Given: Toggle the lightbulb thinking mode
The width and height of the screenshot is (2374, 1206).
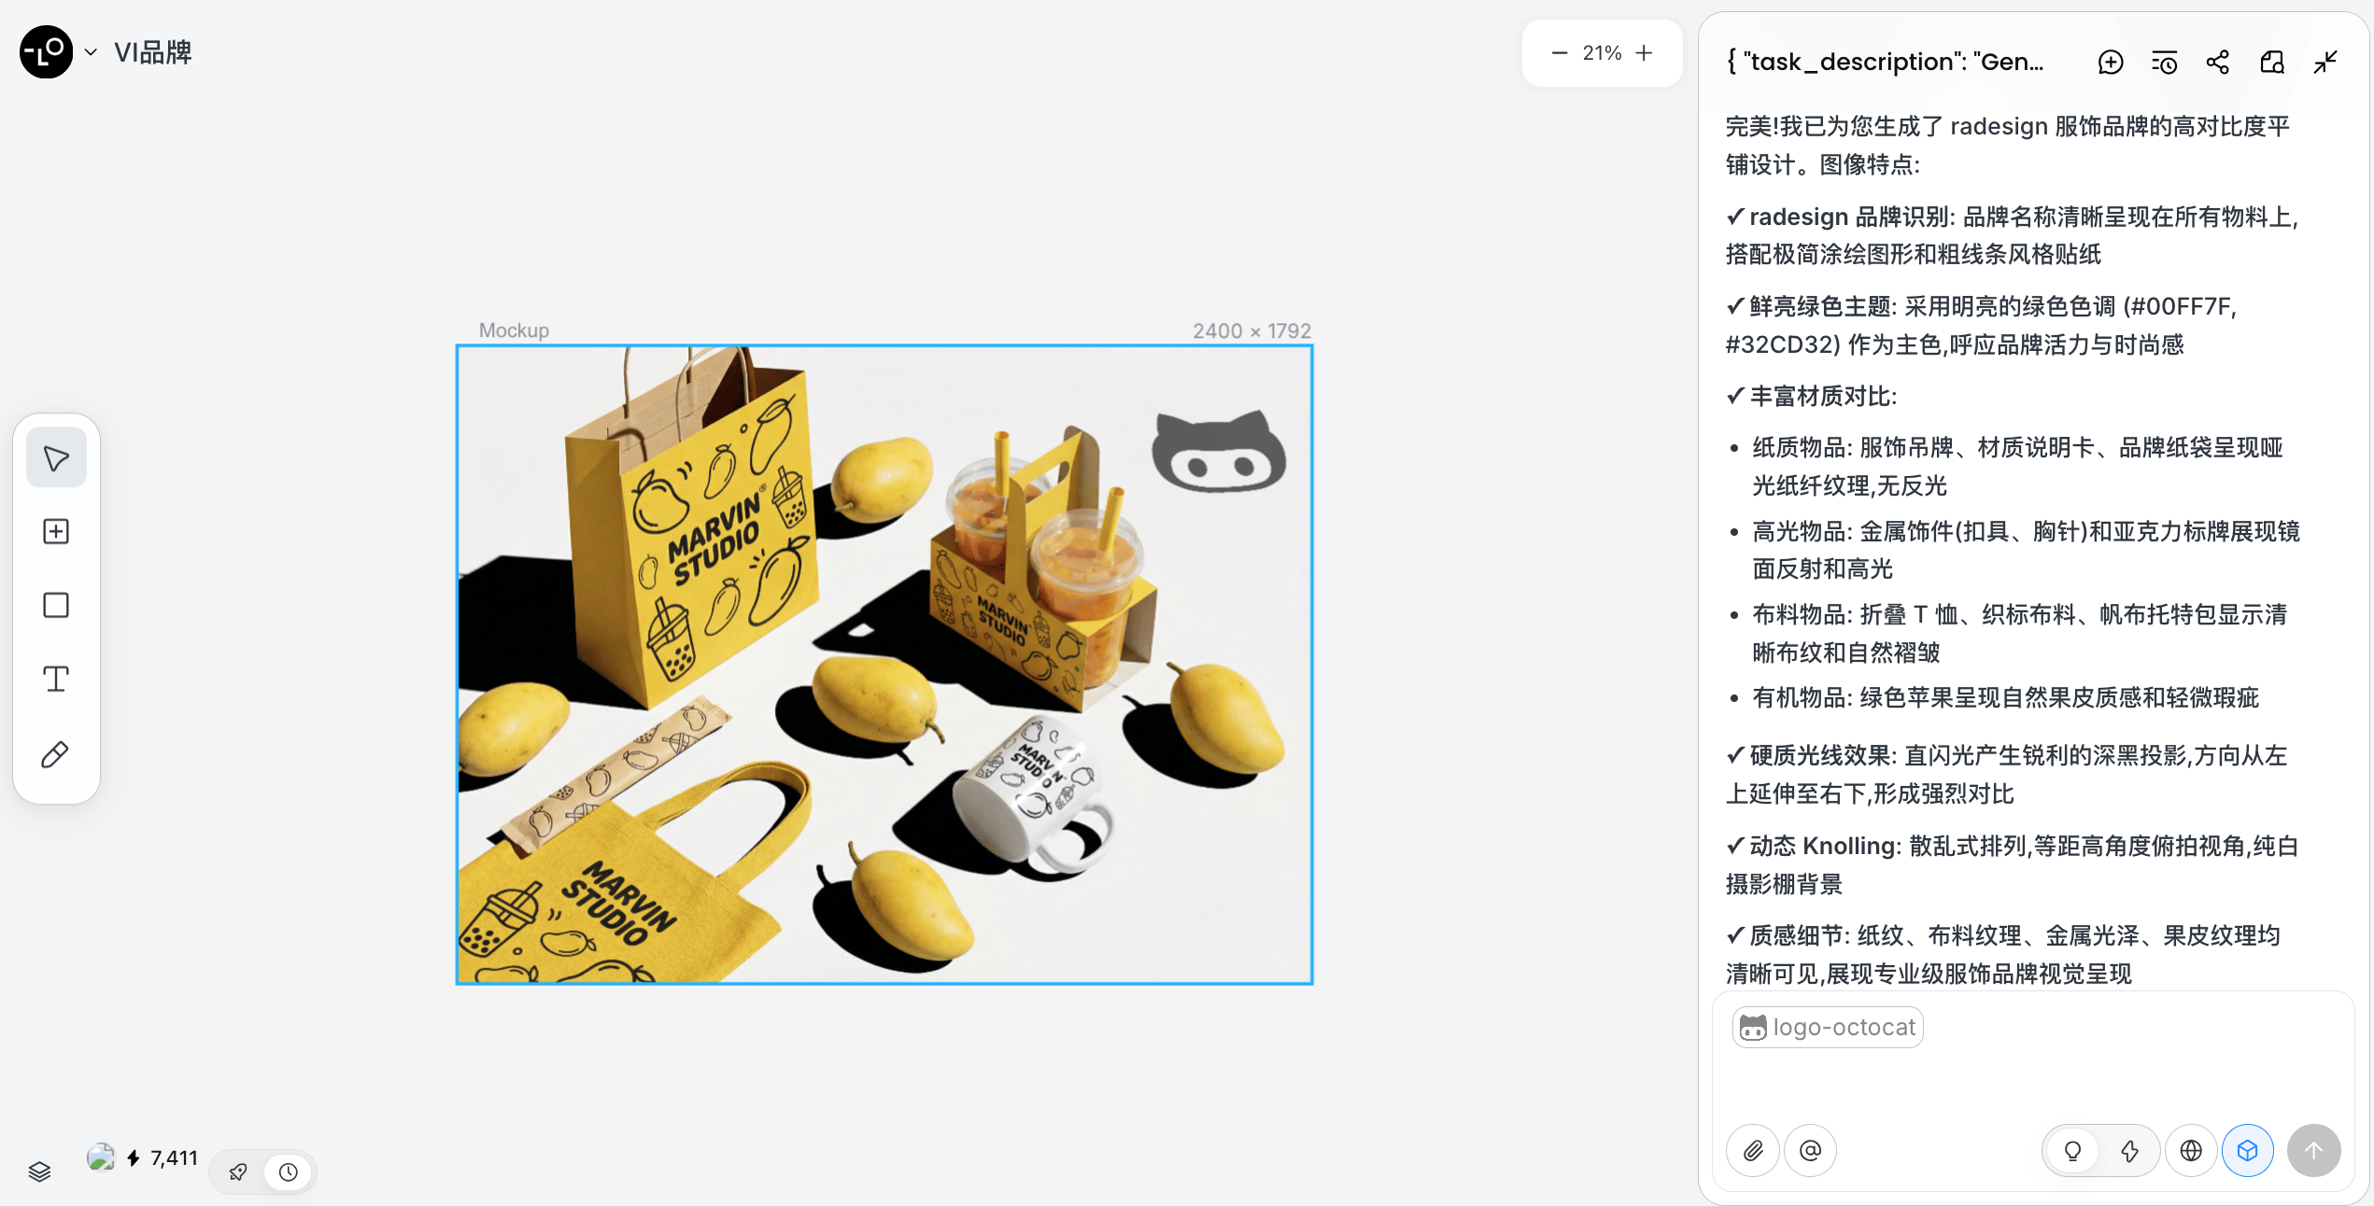Looking at the screenshot, I should 2072,1151.
